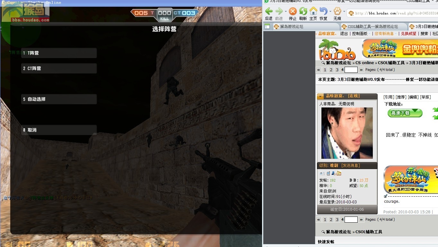This screenshot has height=247, width=438.
Task: Go to page 2 in bottom pagination
Action: point(331,220)
